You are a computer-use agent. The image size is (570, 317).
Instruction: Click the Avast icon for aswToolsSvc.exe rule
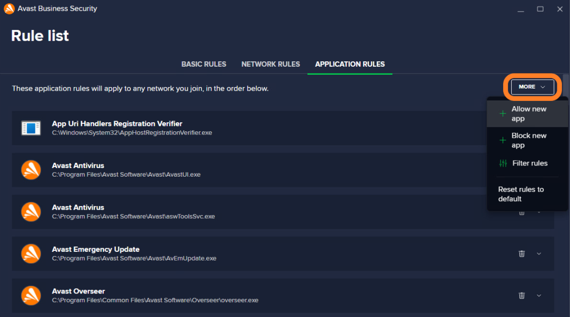[31, 212]
